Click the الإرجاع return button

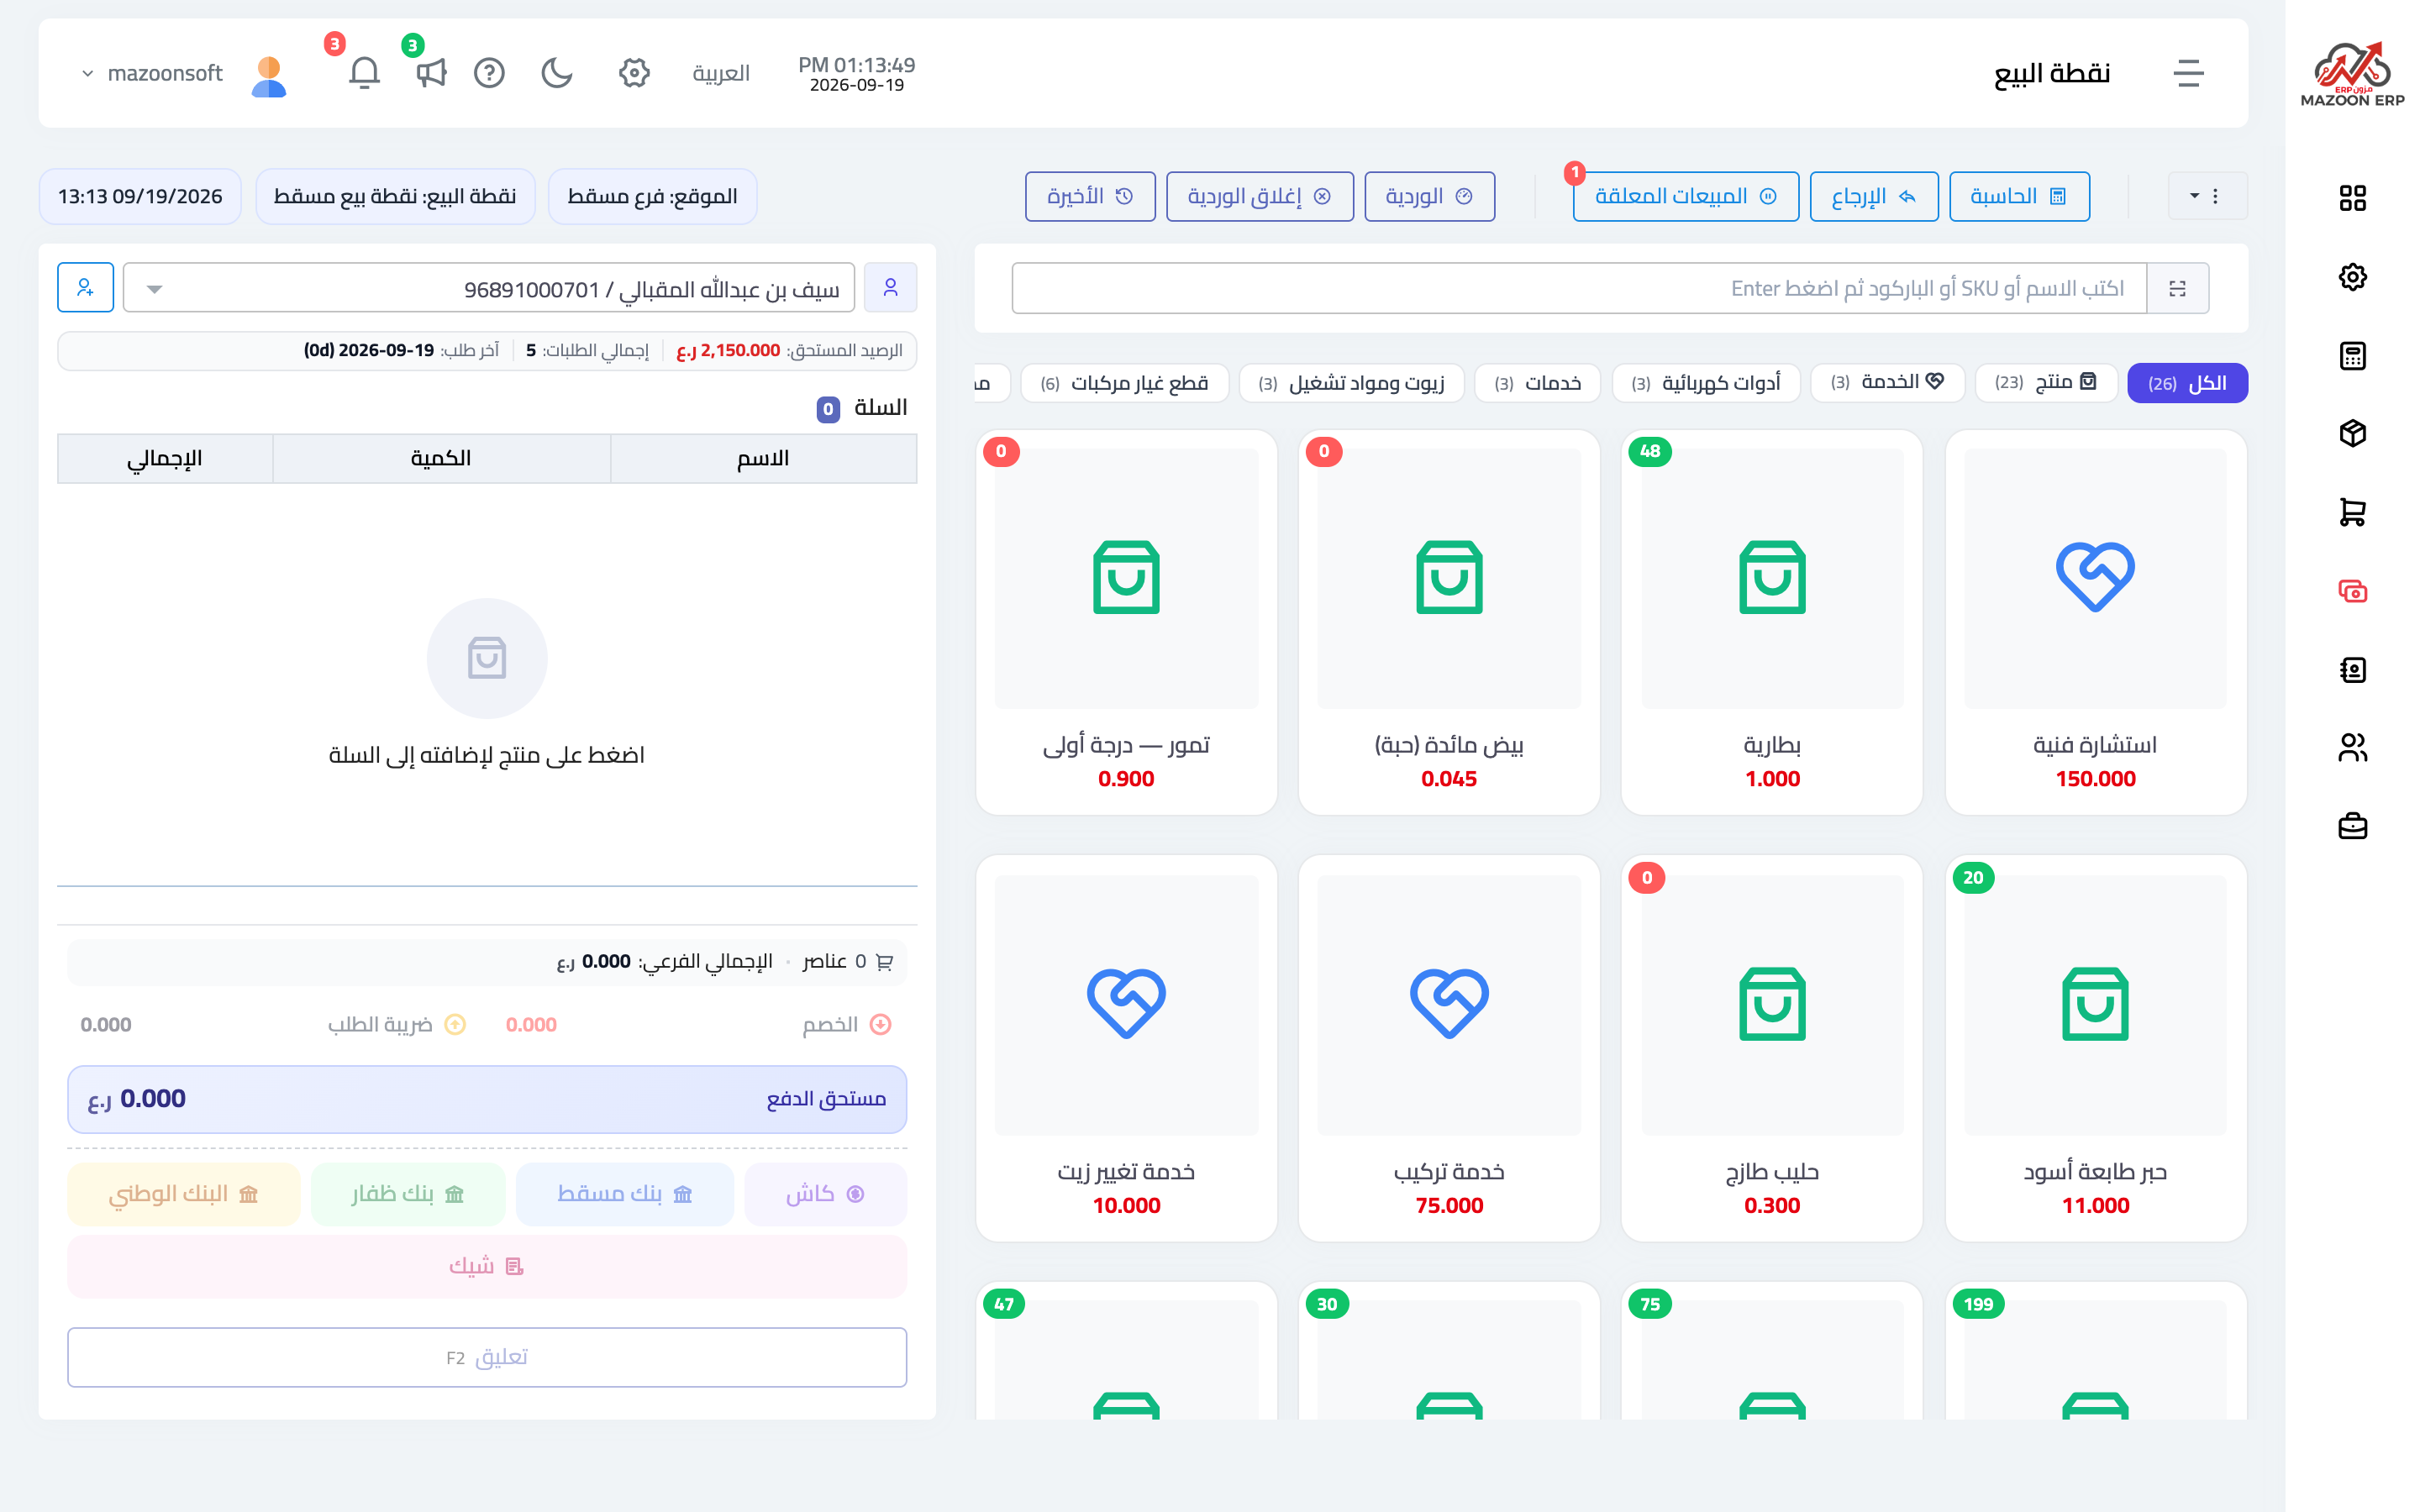(x=1873, y=196)
